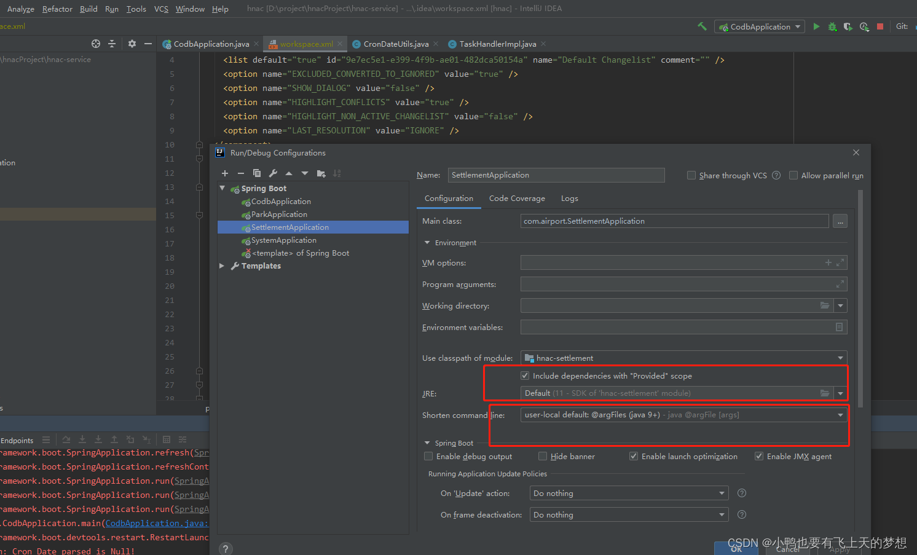Move configuration up with the arrow icon
This screenshot has height=555, width=917.
point(288,173)
